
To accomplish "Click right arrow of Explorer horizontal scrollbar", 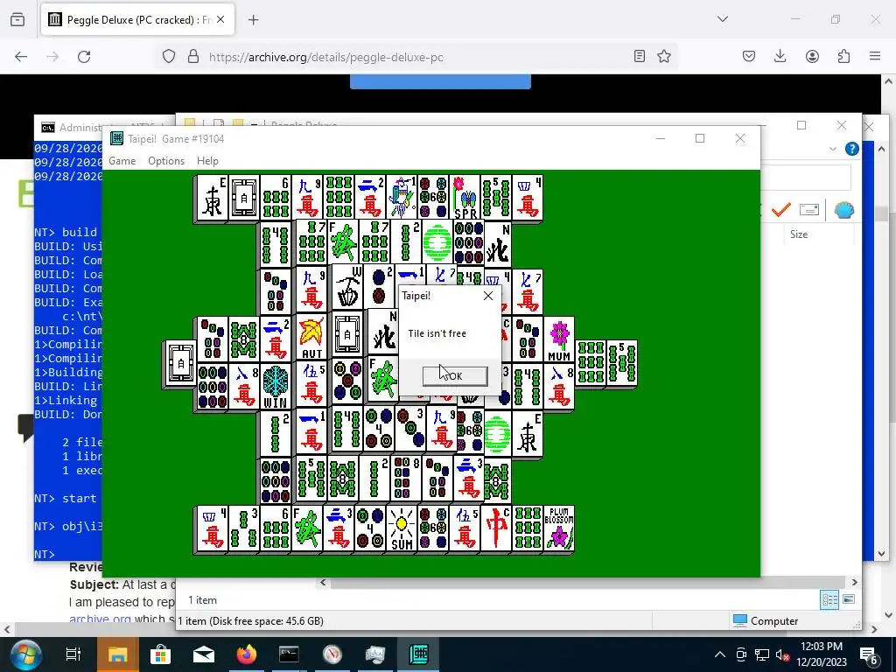I will click(854, 582).
